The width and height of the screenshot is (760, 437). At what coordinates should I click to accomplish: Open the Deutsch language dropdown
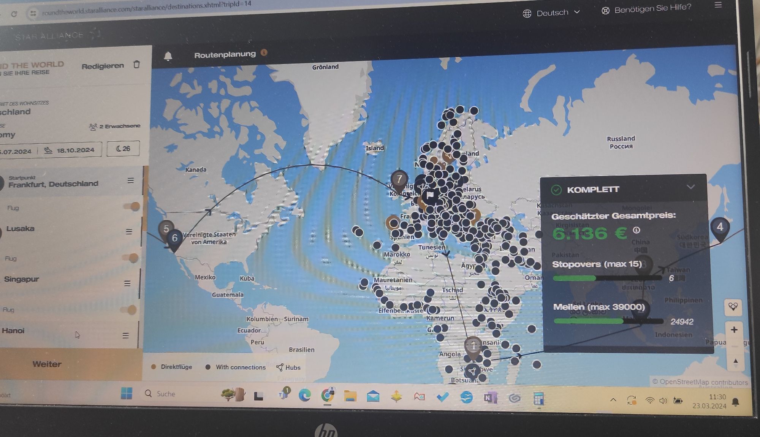point(553,13)
